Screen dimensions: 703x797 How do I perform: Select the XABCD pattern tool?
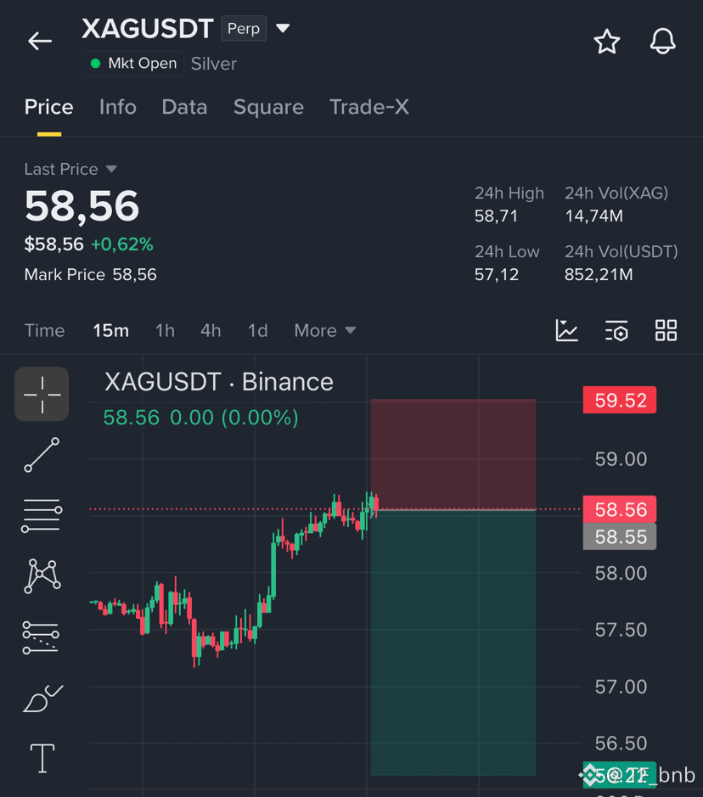coord(42,575)
